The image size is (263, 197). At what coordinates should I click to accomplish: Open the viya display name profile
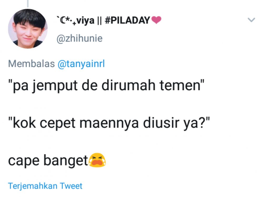[x=109, y=20]
